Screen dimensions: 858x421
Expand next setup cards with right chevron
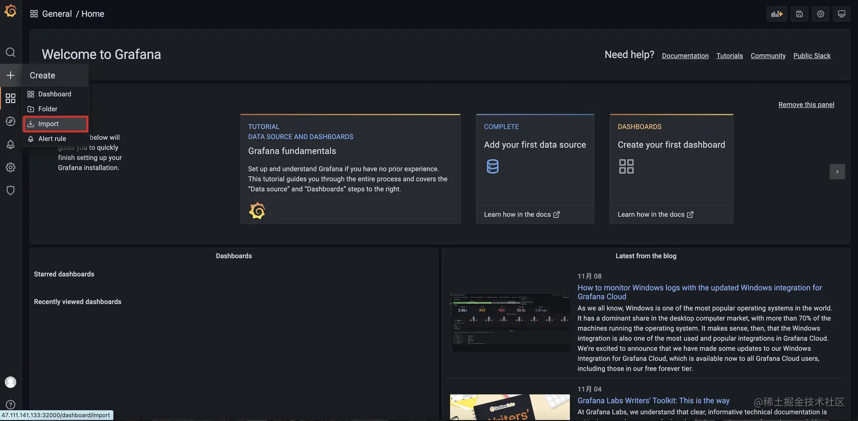[x=837, y=171]
